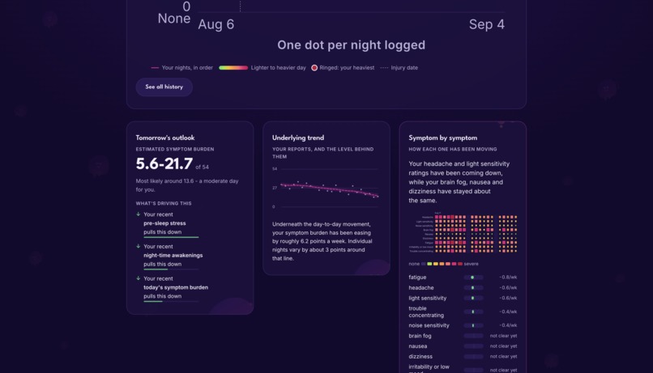Click the 'nausea' symptom row label
This screenshot has height=373, width=653.
[x=418, y=346]
